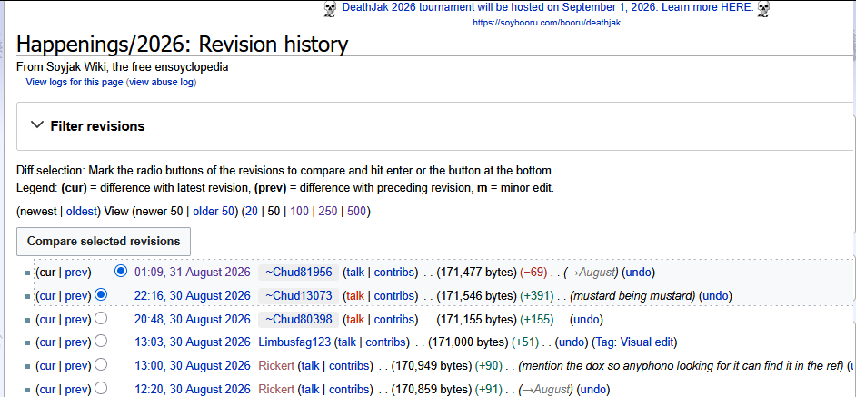Open the talk page of ~Chud80398

pyautogui.click(x=354, y=319)
